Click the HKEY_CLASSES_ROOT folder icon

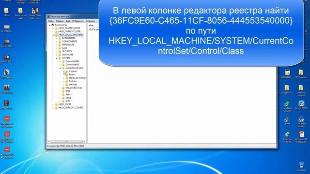click(x=56, y=28)
